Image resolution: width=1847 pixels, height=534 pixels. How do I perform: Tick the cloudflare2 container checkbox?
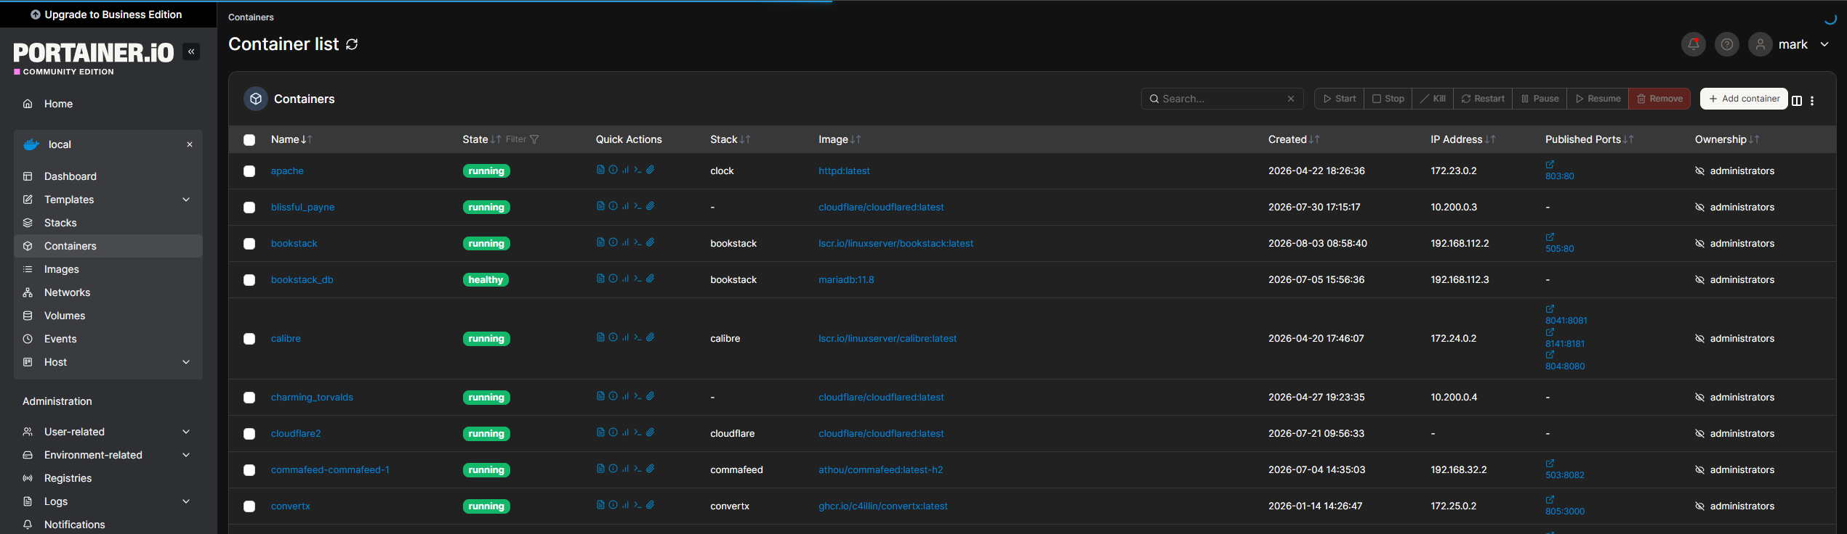[249, 434]
